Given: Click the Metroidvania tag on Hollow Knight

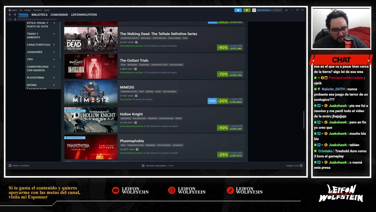Looking at the screenshot, I should coord(126,118).
